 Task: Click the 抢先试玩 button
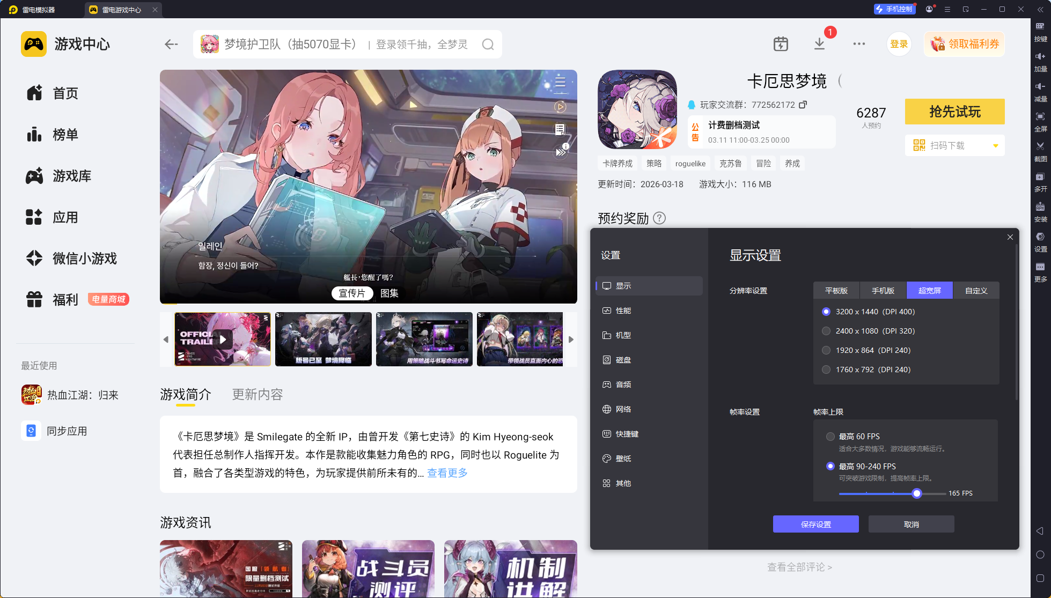pos(954,112)
